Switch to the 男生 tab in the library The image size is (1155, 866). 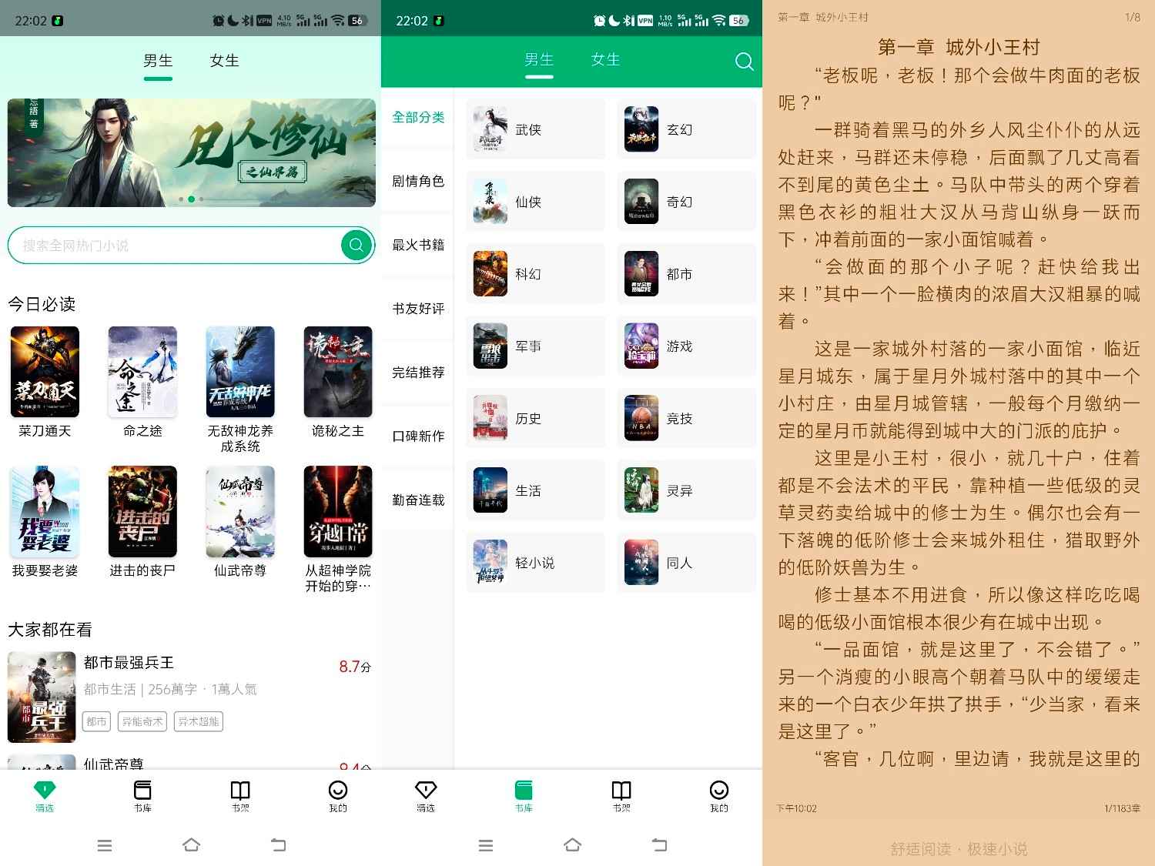539,60
